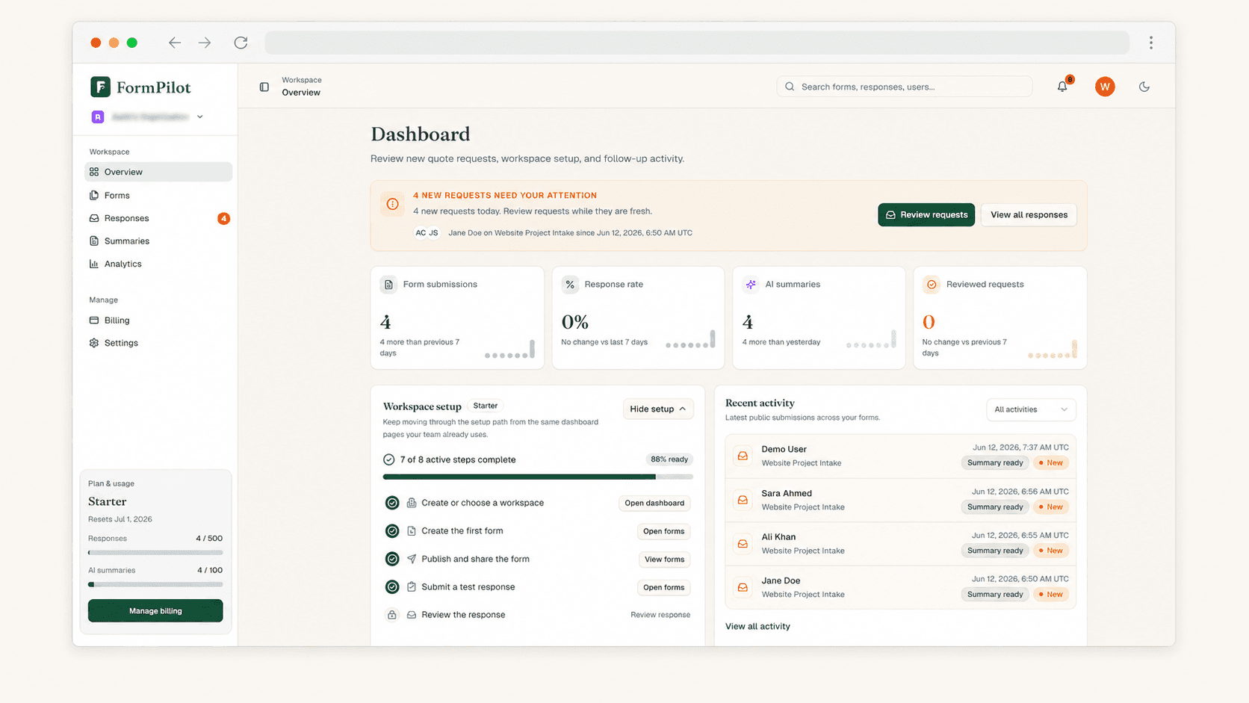Open Sara Ahmed activity entry
1249x703 pixels.
tap(900, 500)
